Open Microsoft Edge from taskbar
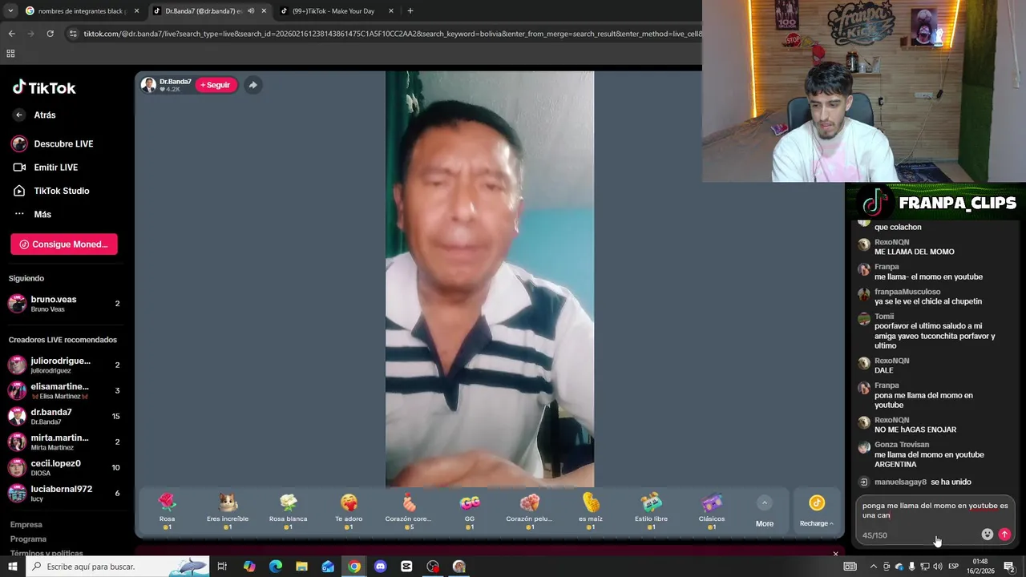The image size is (1026, 577). click(276, 567)
